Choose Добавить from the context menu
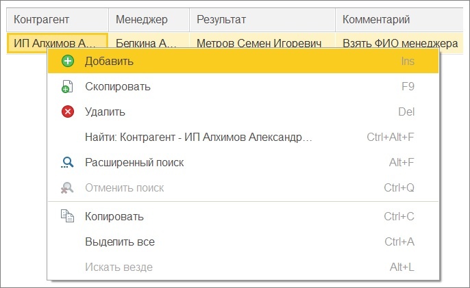This screenshot has height=288, width=470. point(243,61)
